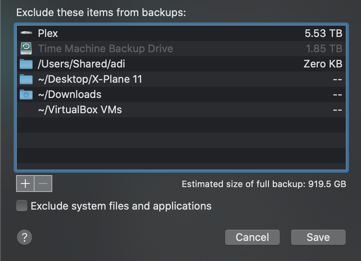Click the Time Machine Backup Drive icon

point(26,49)
